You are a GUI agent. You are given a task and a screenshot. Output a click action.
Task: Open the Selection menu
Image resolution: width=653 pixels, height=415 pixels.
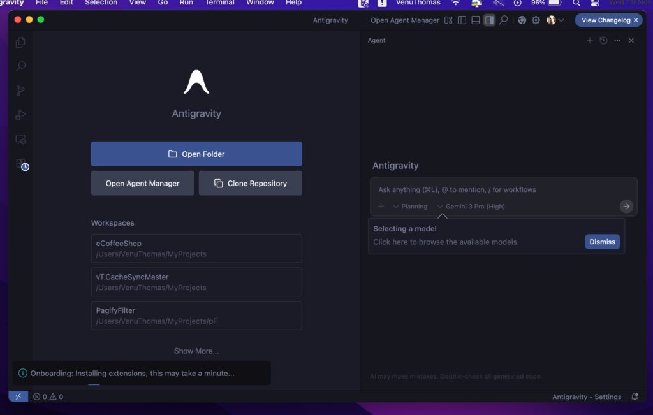tap(101, 3)
